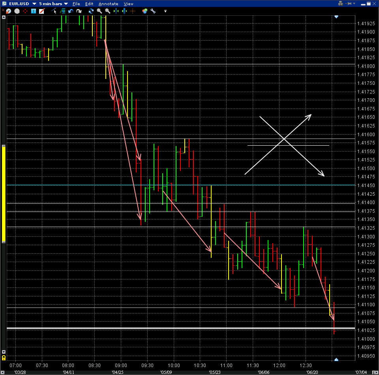Click the chart window icon left of EUR.USD

click(x=4, y=4)
